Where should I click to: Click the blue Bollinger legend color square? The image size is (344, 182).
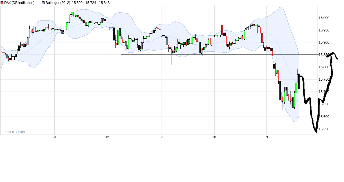[x=43, y=3]
